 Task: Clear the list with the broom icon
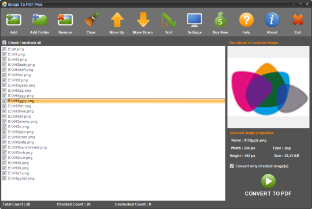tap(91, 20)
